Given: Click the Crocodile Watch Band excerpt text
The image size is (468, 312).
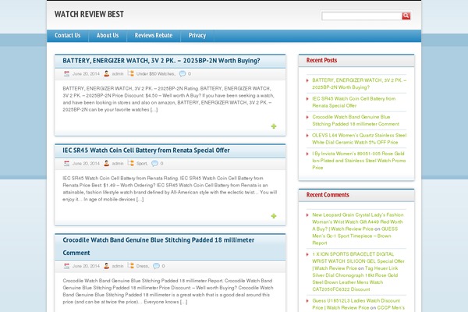Looking at the screenshot, I should pyautogui.click(x=168, y=291).
